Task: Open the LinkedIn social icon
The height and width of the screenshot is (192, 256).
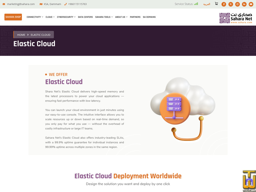Action: tap(244, 4)
